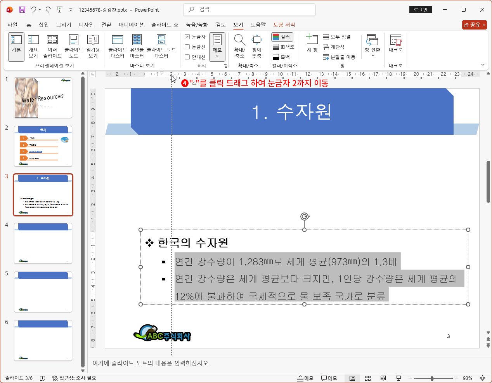
Task: Toggle the Ruler checkbox (눈금자)
Action: 187,36
